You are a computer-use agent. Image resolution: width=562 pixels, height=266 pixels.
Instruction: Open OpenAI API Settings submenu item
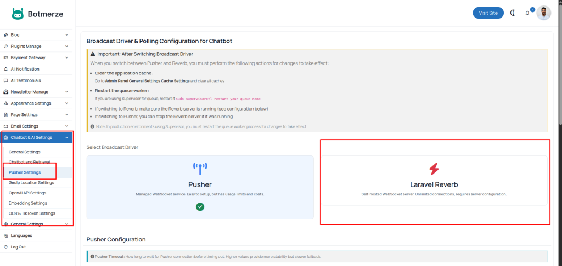pyautogui.click(x=27, y=193)
